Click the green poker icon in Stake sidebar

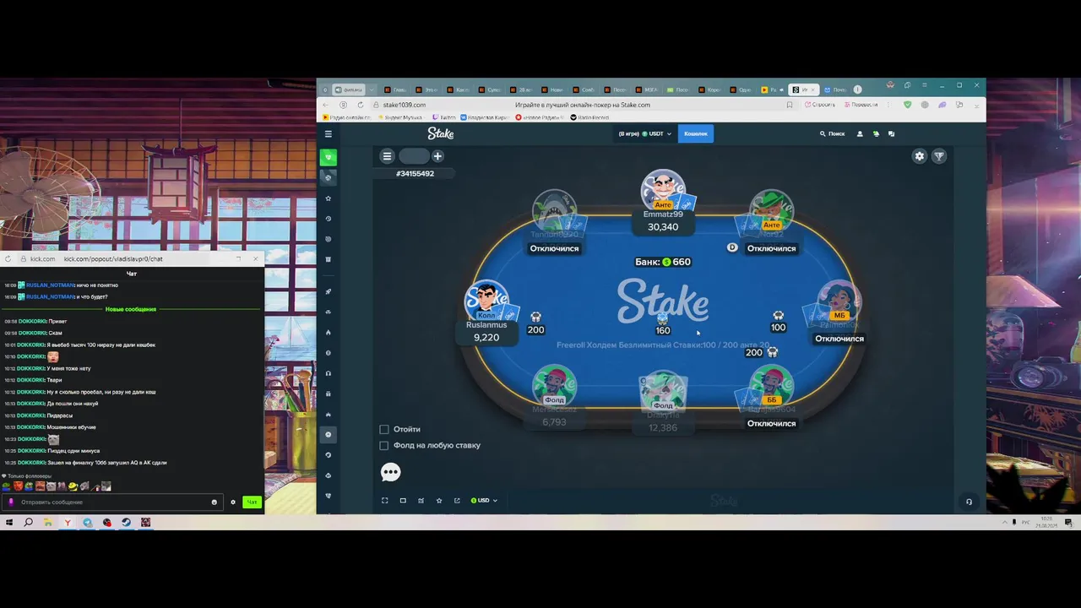tap(329, 157)
